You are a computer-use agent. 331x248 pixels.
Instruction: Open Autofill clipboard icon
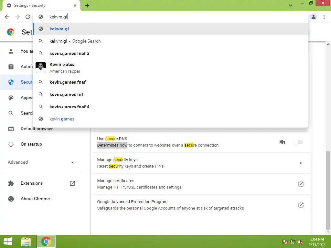[x=11, y=67]
